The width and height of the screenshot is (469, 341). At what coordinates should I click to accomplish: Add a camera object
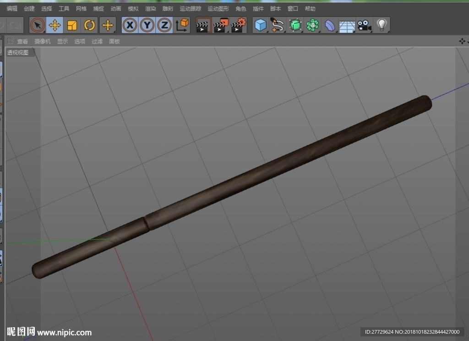coord(364,25)
